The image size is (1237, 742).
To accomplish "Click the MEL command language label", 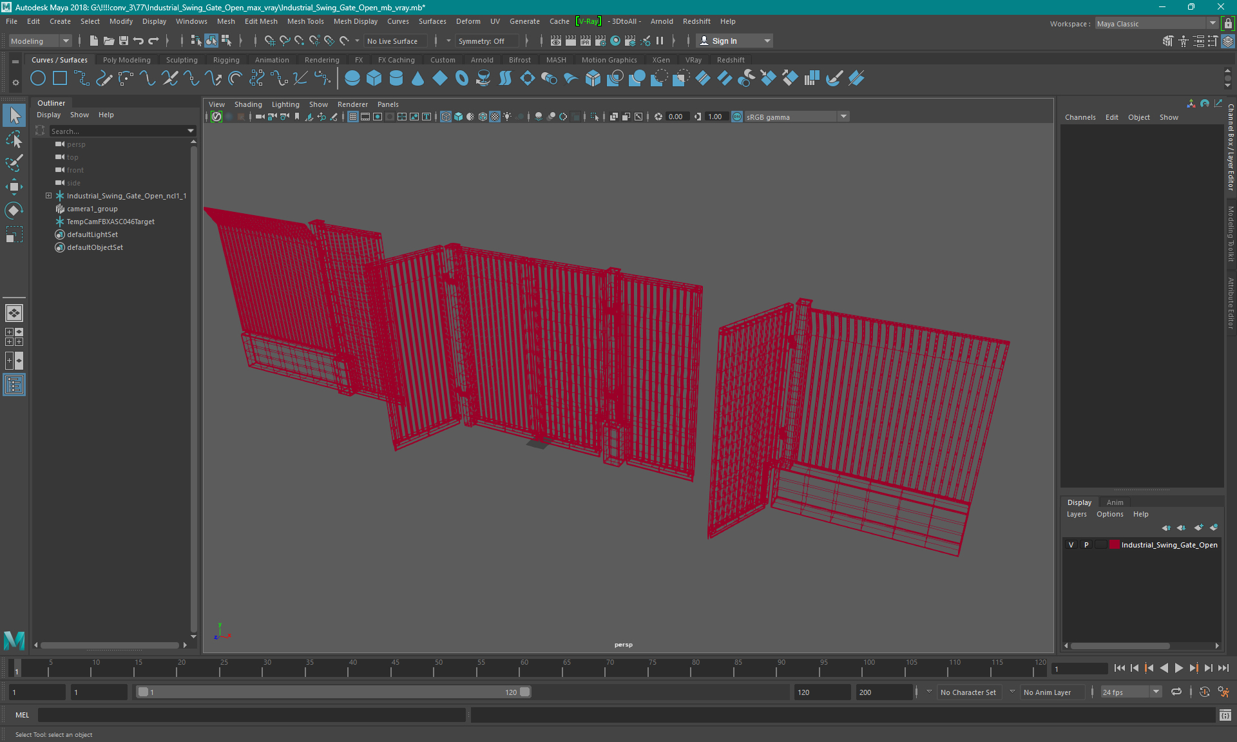I will pyautogui.click(x=23, y=715).
